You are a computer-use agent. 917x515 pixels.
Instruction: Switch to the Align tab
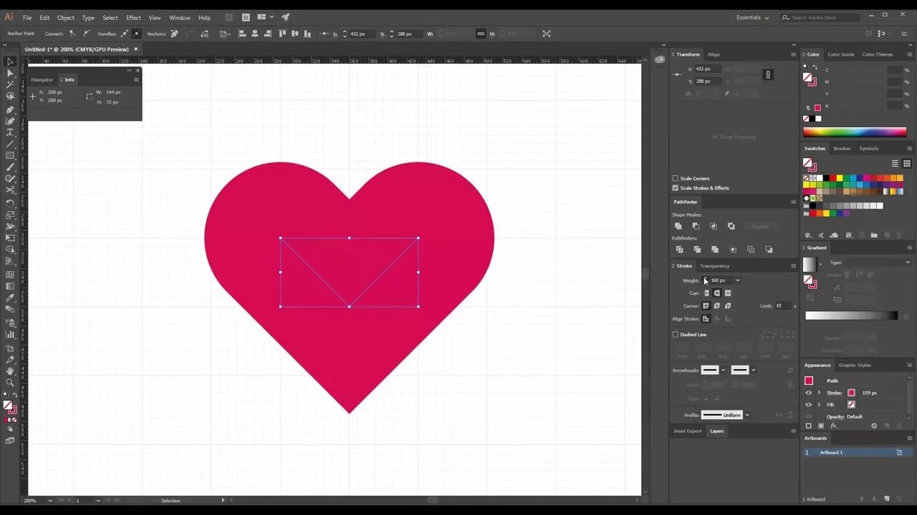[x=714, y=54]
